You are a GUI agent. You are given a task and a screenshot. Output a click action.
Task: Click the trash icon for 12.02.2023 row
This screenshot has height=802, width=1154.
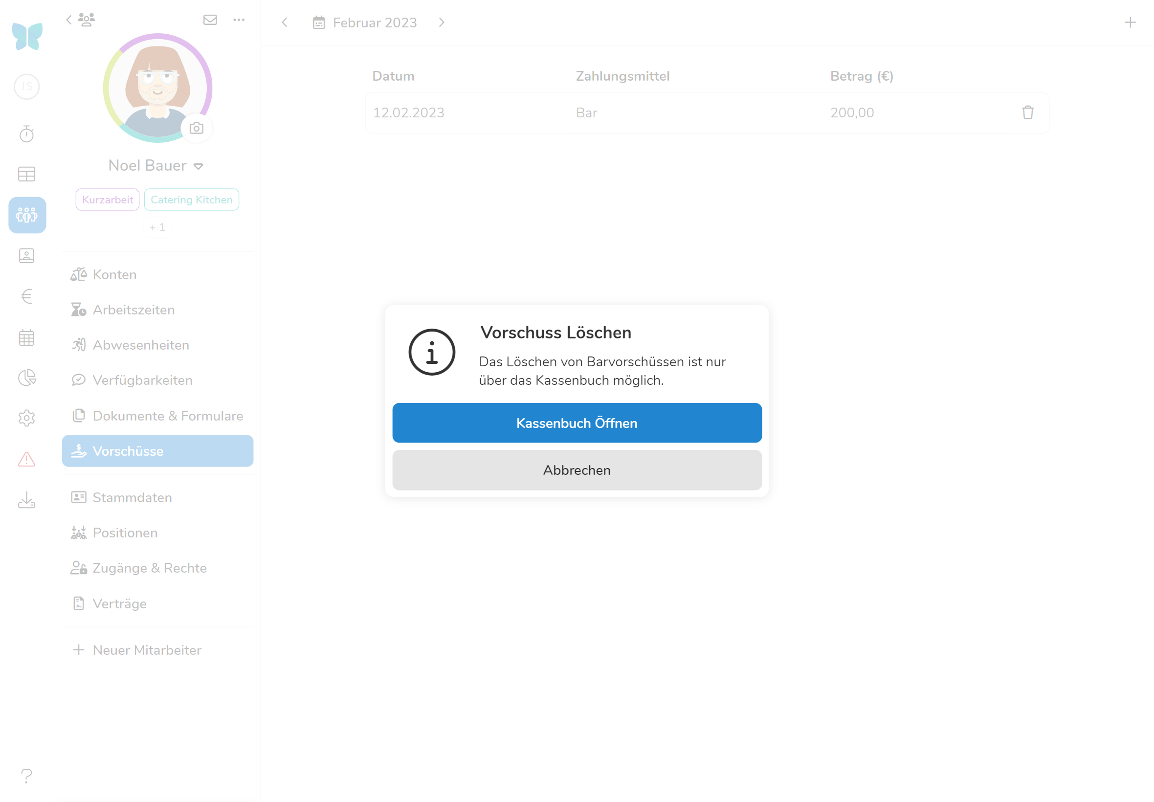[1027, 112]
